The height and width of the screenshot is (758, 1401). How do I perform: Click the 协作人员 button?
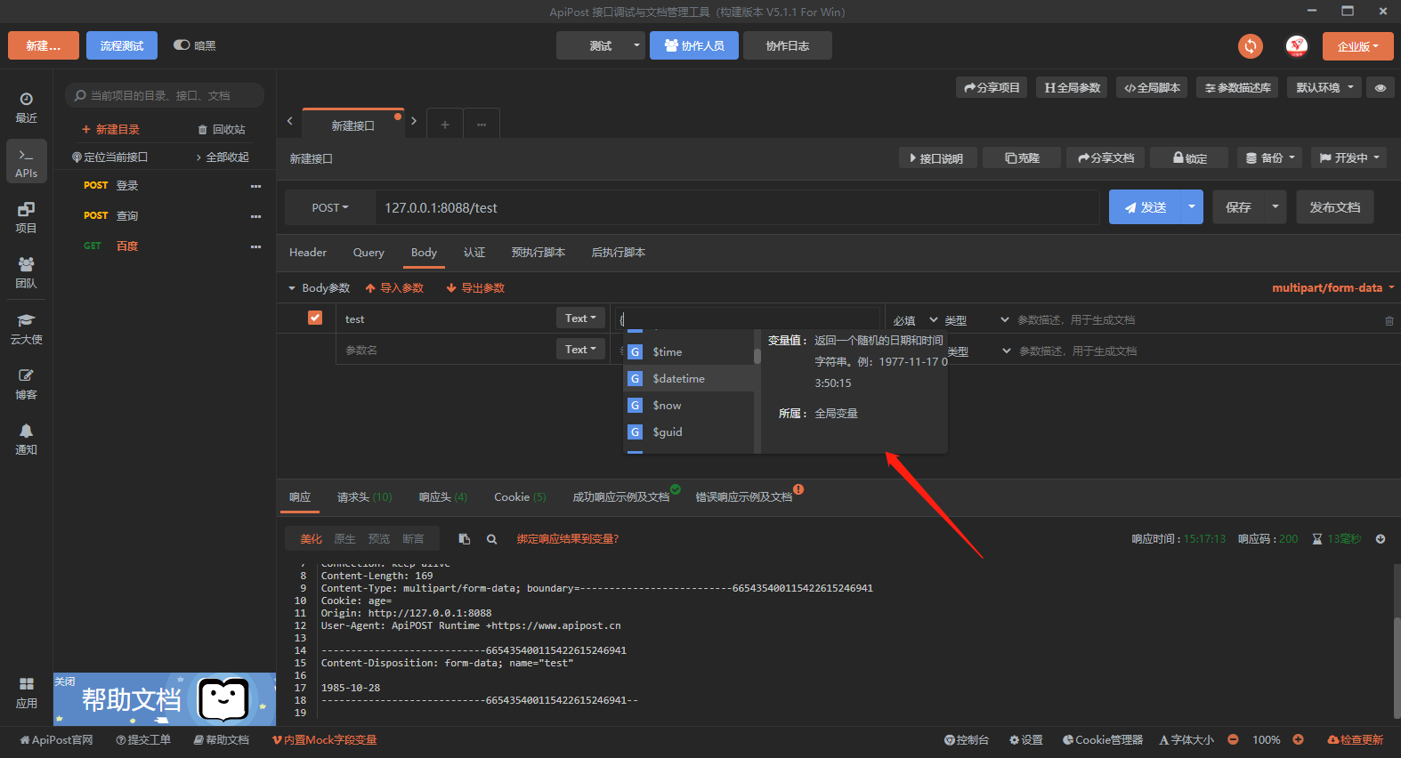point(694,45)
